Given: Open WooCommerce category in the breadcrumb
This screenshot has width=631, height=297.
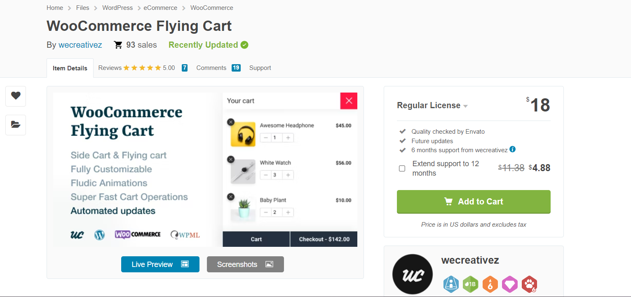Looking at the screenshot, I should (212, 8).
